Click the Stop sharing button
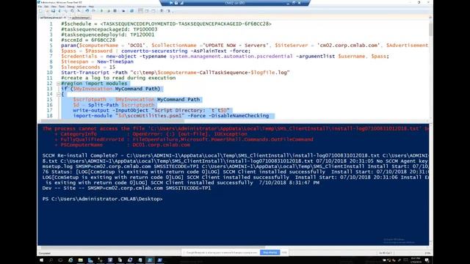 click(270, 252)
